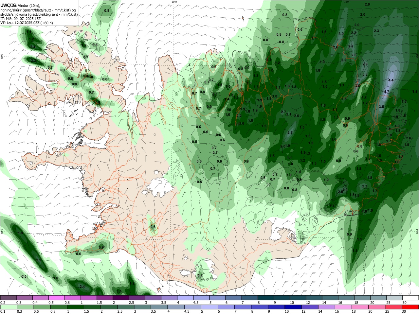Click the 'UWC/IG: Vindur (10m)' title text
The height and width of the screenshot is (314, 419).
[20, 5]
